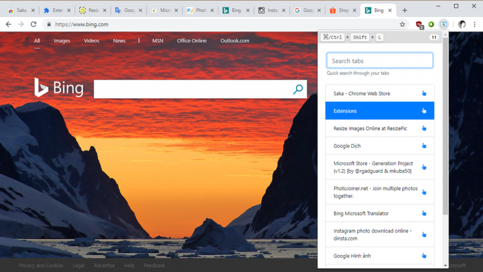Image resolution: width=483 pixels, height=272 pixels.
Task: Go to Bing Videos
Action: click(91, 41)
